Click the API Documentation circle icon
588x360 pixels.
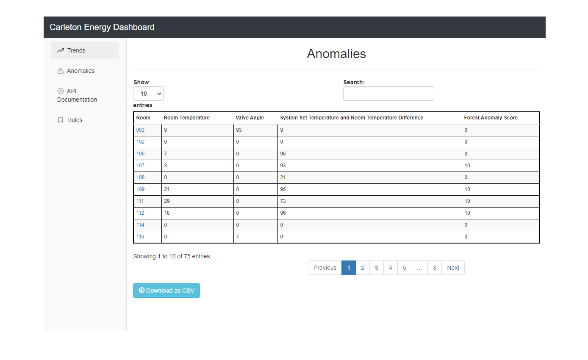pyautogui.click(x=60, y=91)
